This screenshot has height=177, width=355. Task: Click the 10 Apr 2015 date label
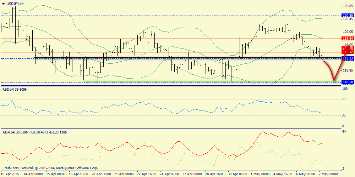point(10,174)
